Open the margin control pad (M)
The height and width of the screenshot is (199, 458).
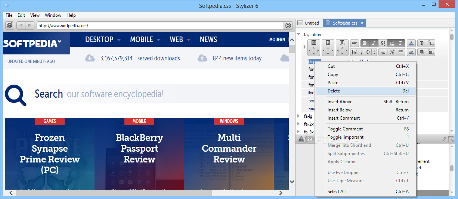[314, 47]
